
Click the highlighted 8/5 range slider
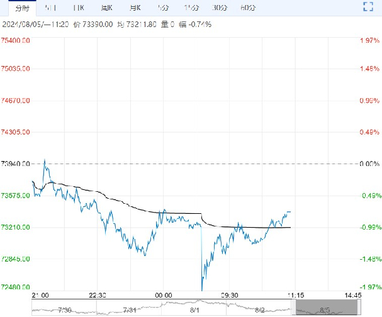click(326, 308)
